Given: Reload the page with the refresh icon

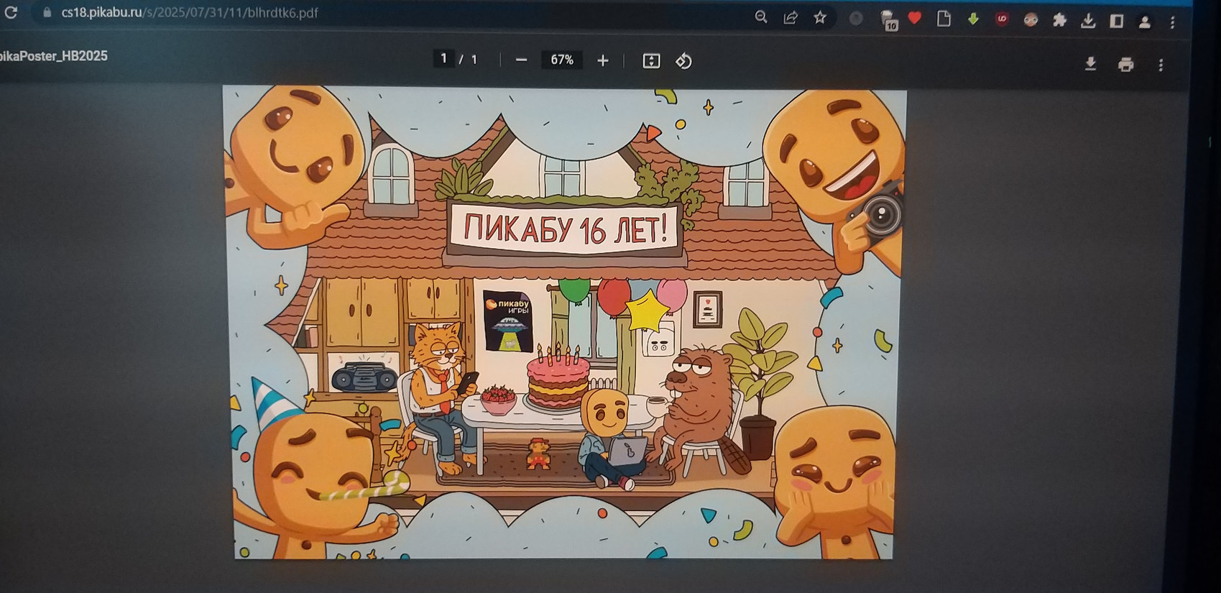Looking at the screenshot, I should coord(11,12).
